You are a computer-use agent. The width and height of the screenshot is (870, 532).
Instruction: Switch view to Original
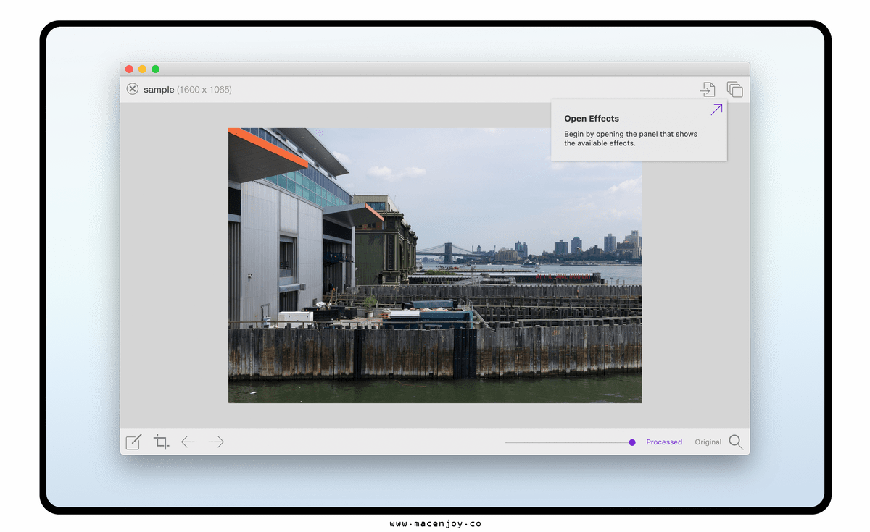(708, 442)
